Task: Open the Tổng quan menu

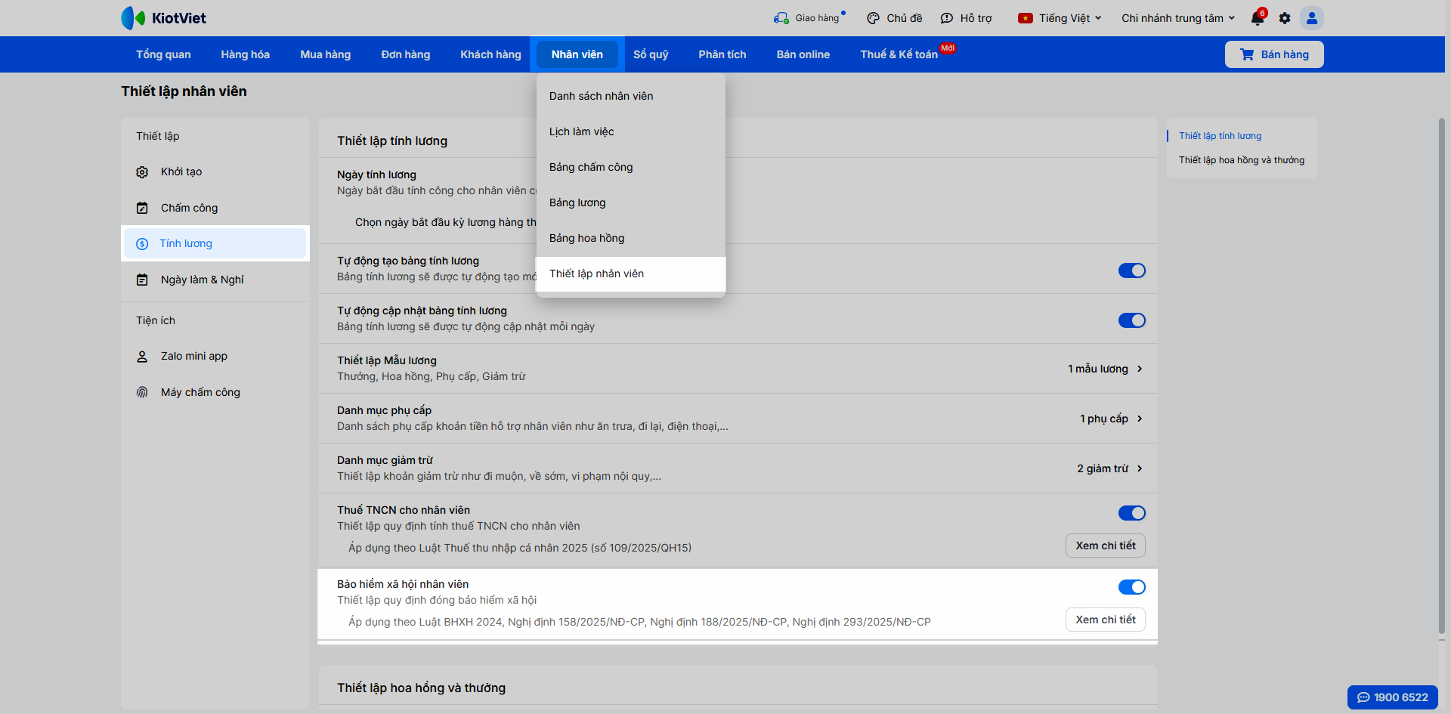Action: 163,54
